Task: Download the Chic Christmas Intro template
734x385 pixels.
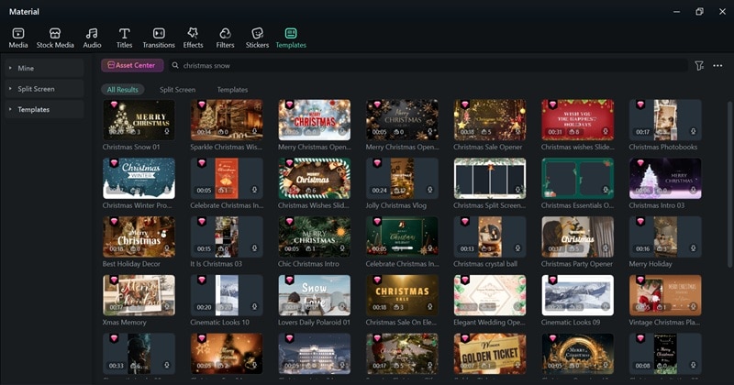Action: coord(342,248)
